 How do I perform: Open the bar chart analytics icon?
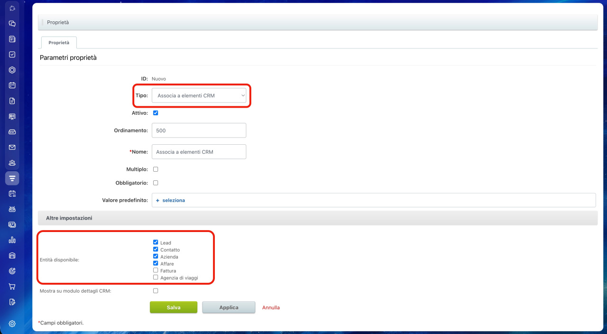12,240
